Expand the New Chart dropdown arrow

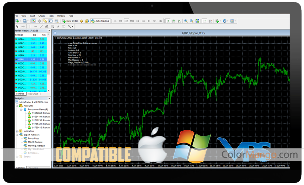[x=20, y=21]
